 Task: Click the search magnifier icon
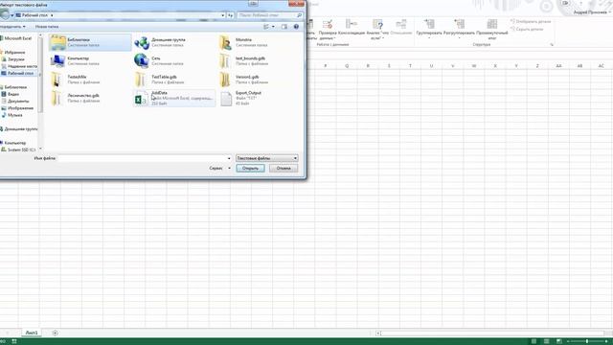299,15
